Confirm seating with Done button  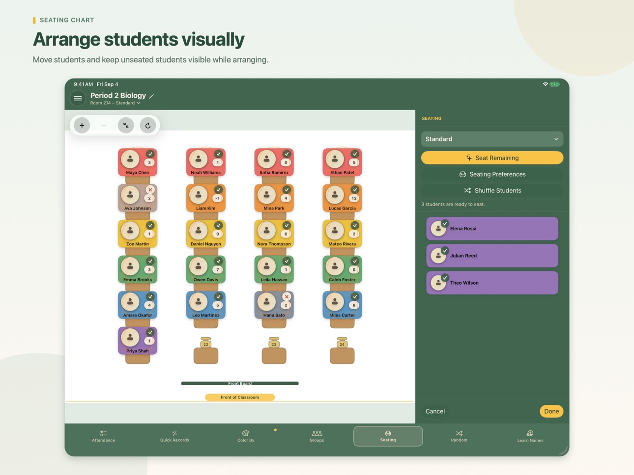551,411
